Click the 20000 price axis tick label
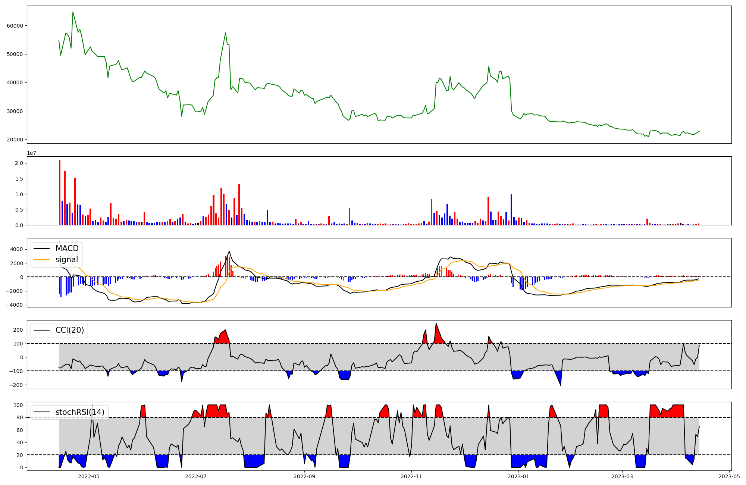Viewport: 746px width, 485px height. (x=15, y=140)
